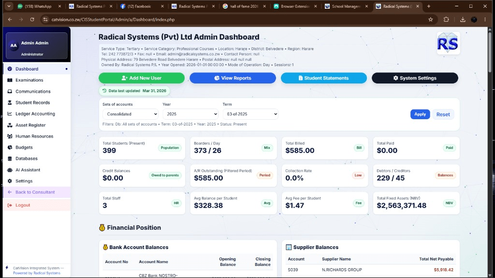Click the HR badge on Total Staff
The image size is (495, 278).
point(176,203)
